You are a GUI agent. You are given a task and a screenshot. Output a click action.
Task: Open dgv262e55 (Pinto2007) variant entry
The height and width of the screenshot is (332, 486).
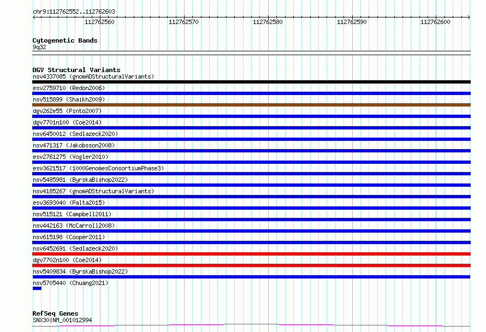point(67,111)
